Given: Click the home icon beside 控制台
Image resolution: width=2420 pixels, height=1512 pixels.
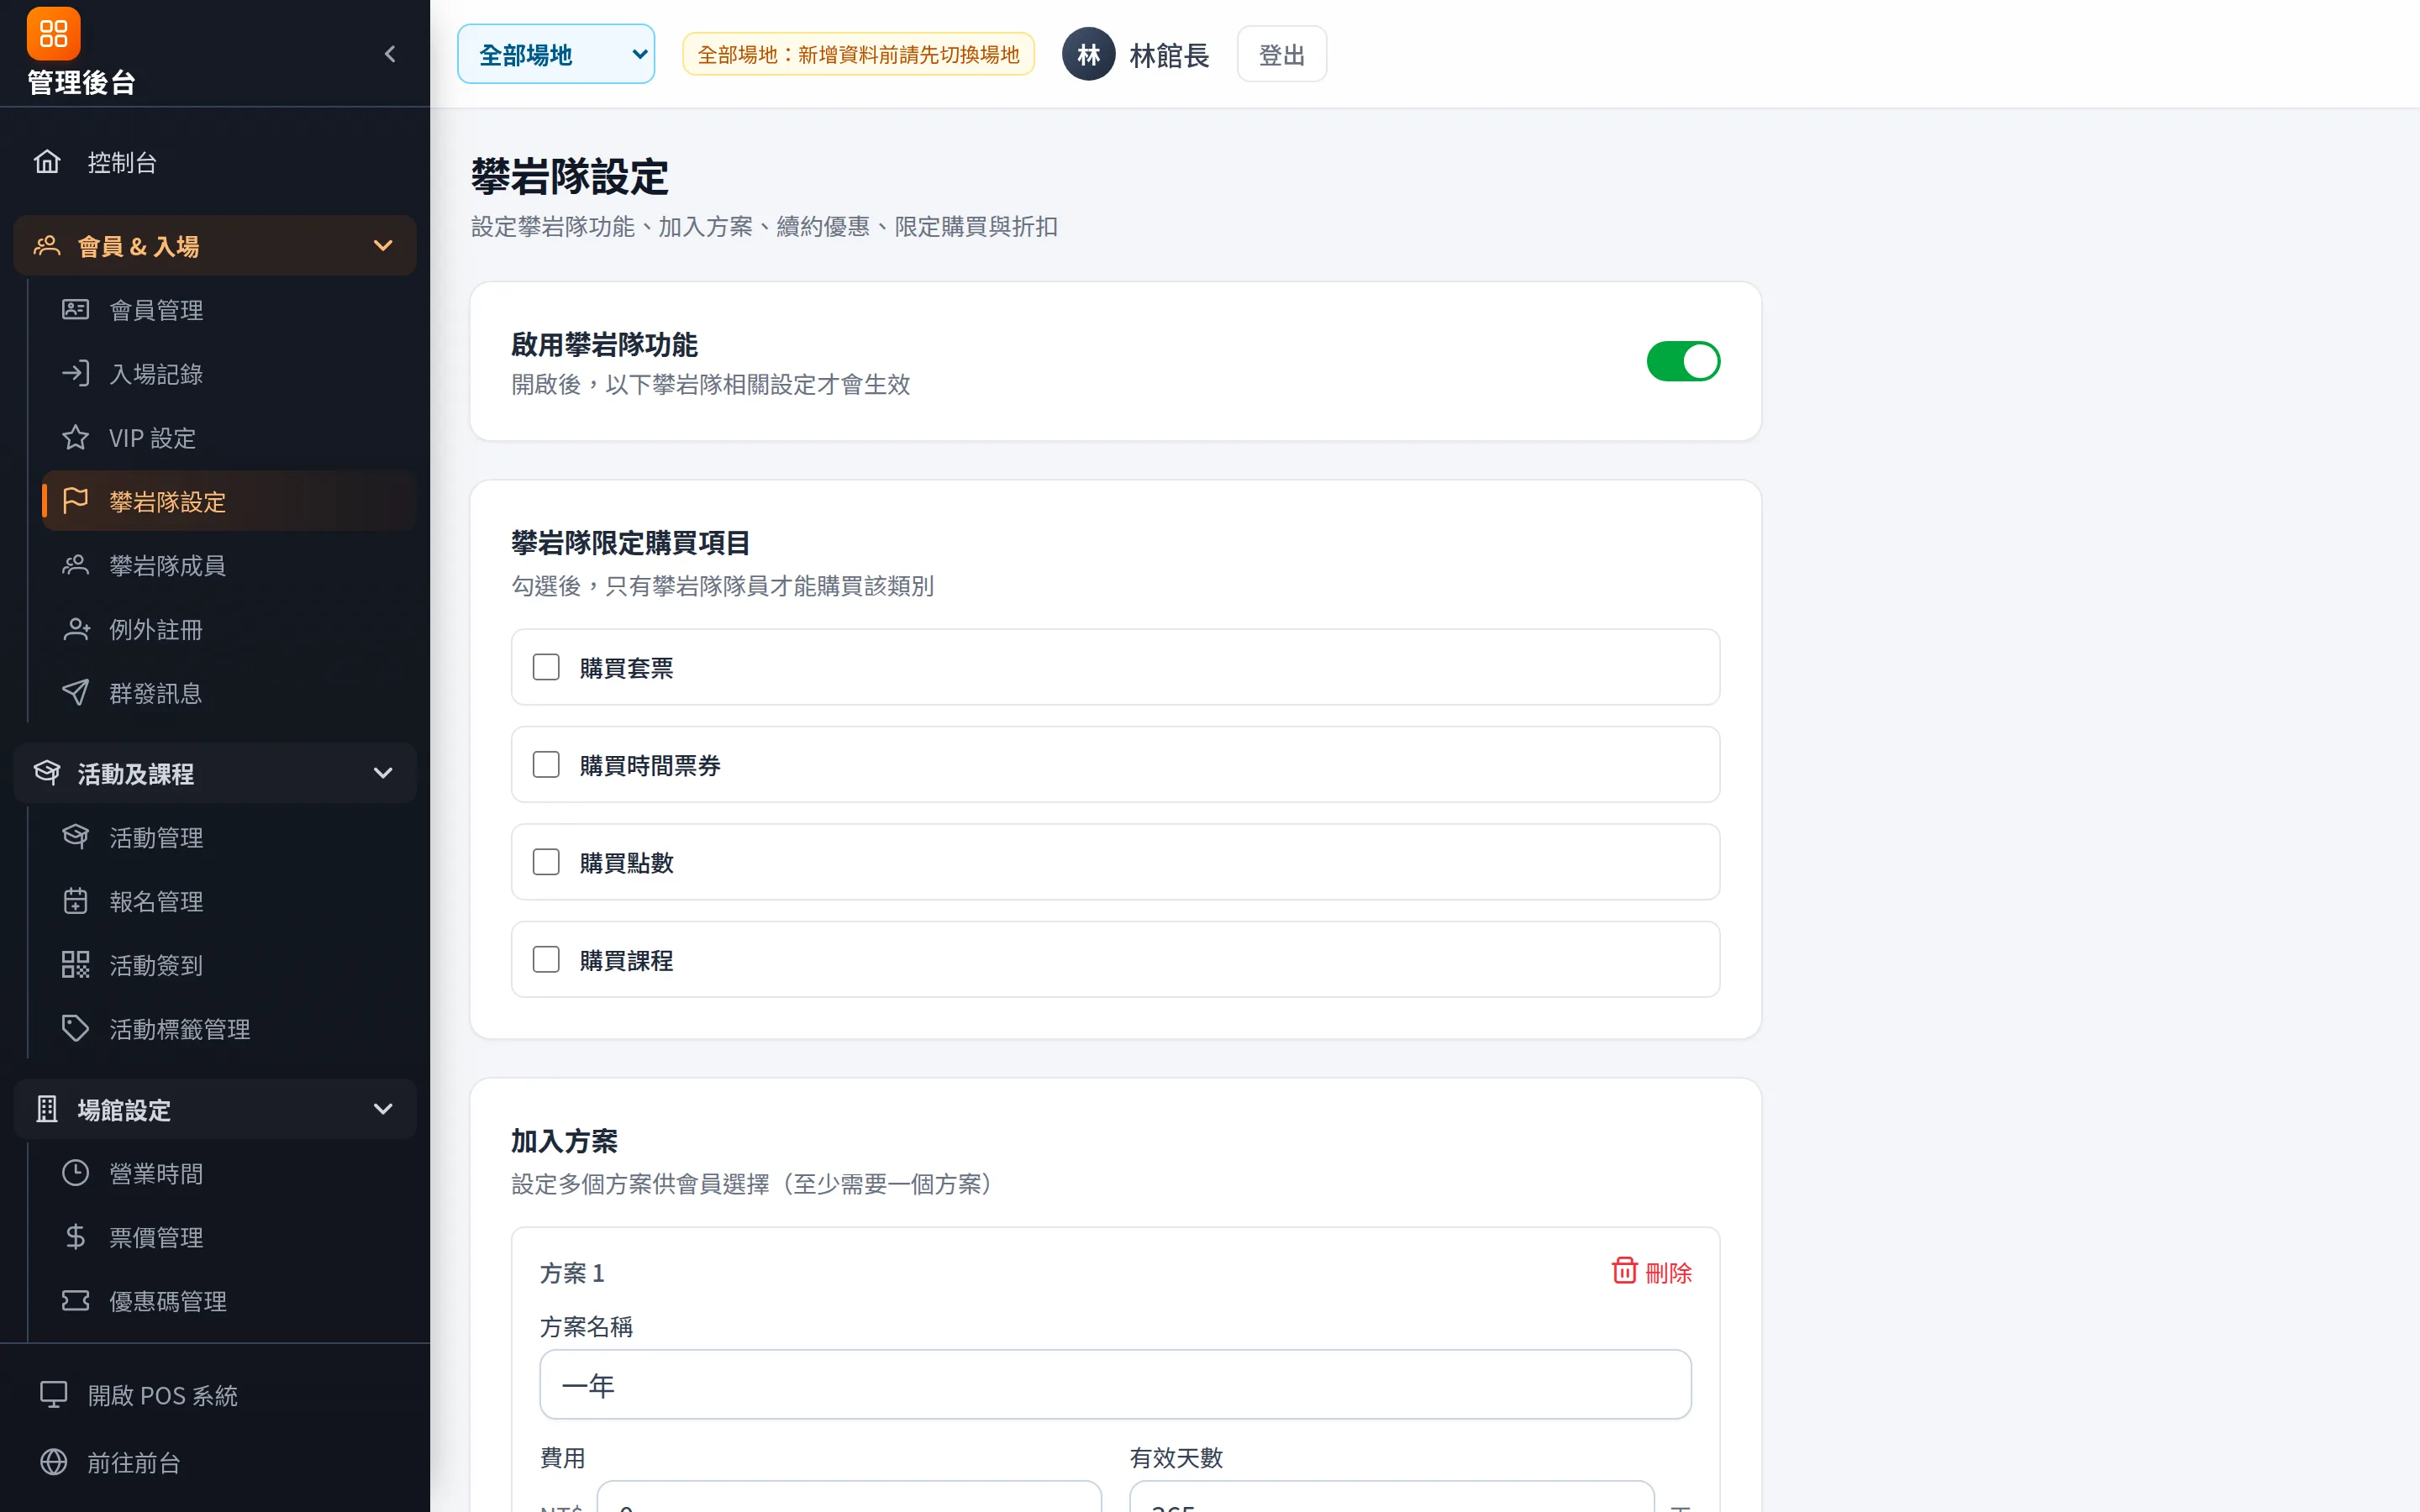Looking at the screenshot, I should point(47,162).
